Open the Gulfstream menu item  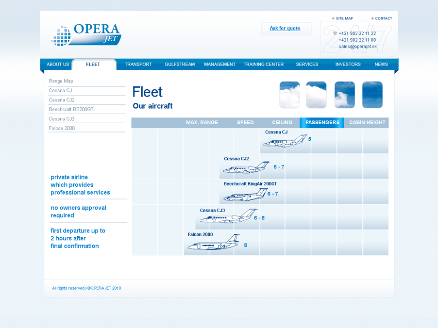coord(180,64)
